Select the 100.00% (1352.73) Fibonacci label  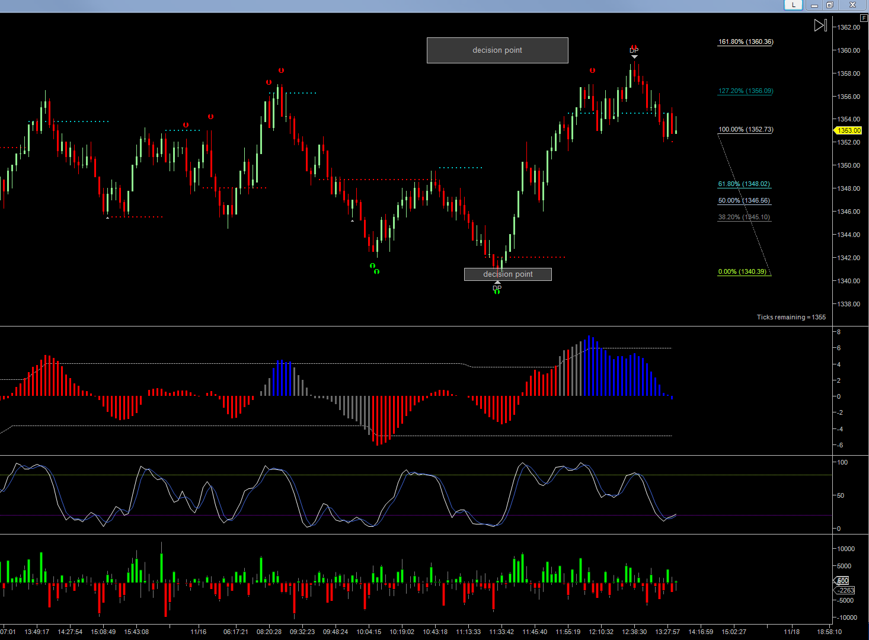point(746,130)
